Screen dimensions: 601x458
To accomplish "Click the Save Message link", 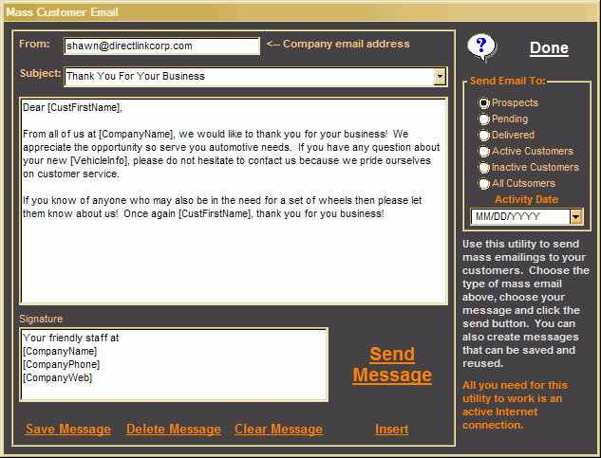I will [x=68, y=429].
